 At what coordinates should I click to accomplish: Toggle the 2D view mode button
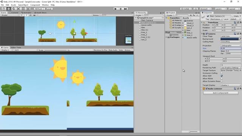22,15
